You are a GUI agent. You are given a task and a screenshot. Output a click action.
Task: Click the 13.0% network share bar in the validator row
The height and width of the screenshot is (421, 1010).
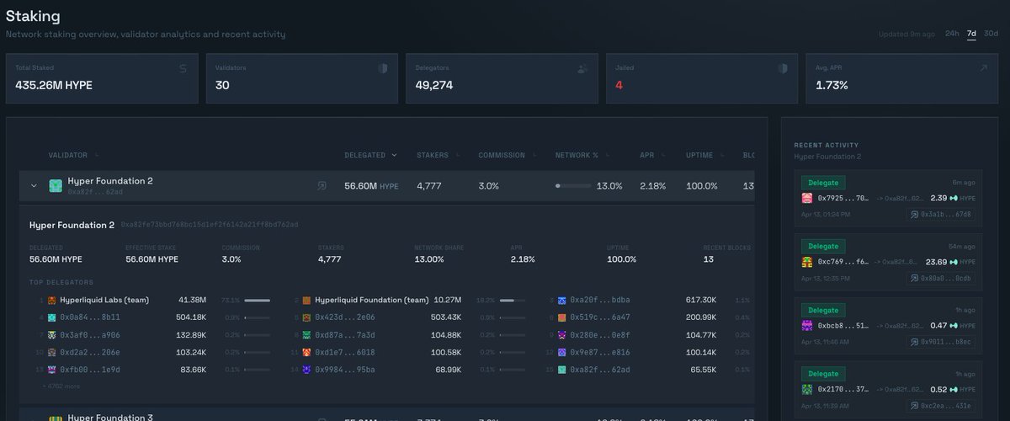point(573,186)
